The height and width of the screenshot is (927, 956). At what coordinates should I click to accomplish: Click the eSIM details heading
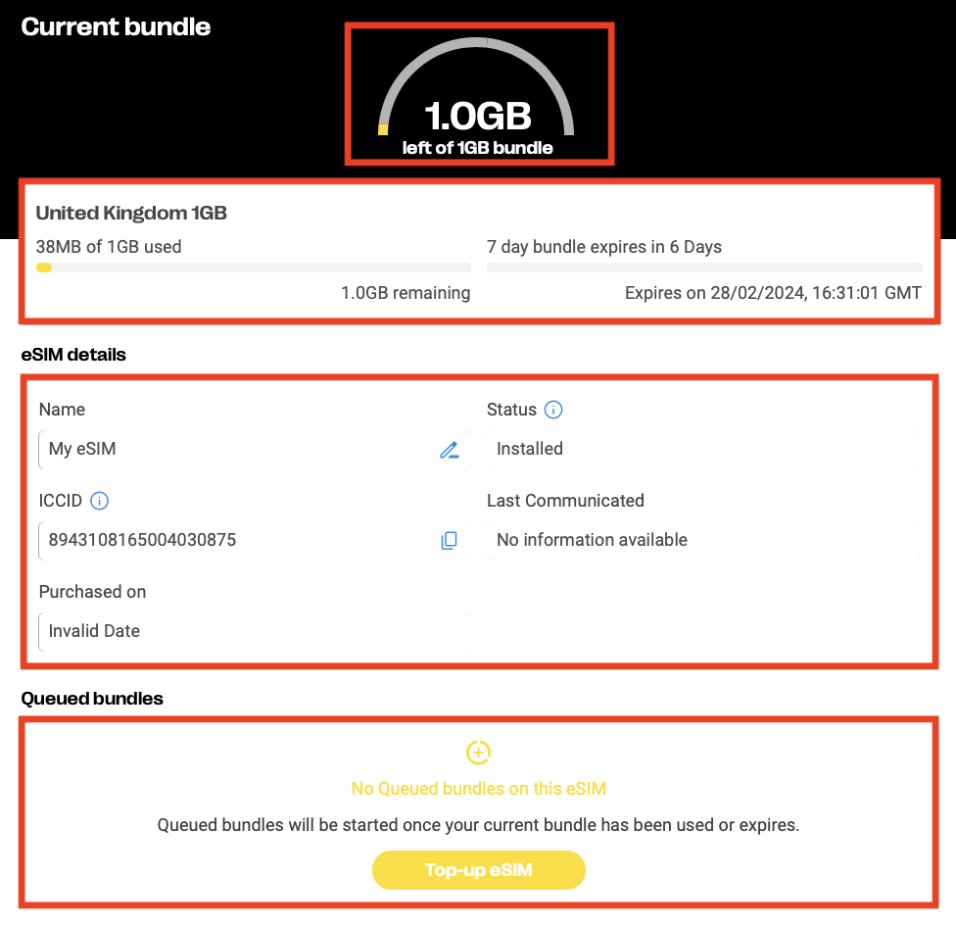pyautogui.click(x=73, y=355)
